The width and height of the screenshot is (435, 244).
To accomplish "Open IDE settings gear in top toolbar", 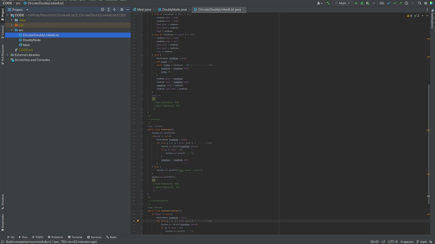I will [x=426, y=3].
